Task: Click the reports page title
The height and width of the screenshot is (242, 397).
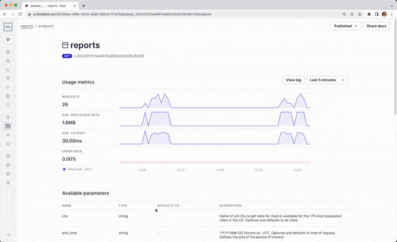Action: [x=85, y=46]
